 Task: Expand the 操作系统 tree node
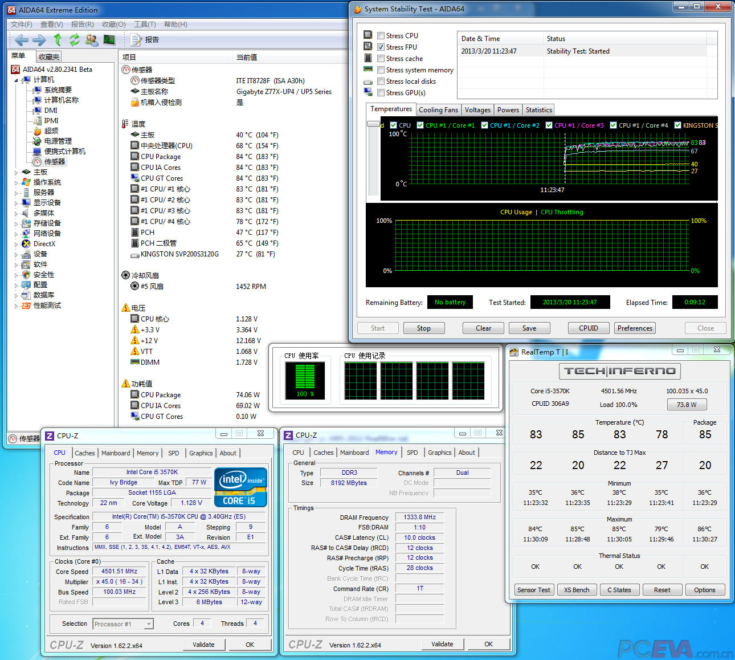click(16, 182)
